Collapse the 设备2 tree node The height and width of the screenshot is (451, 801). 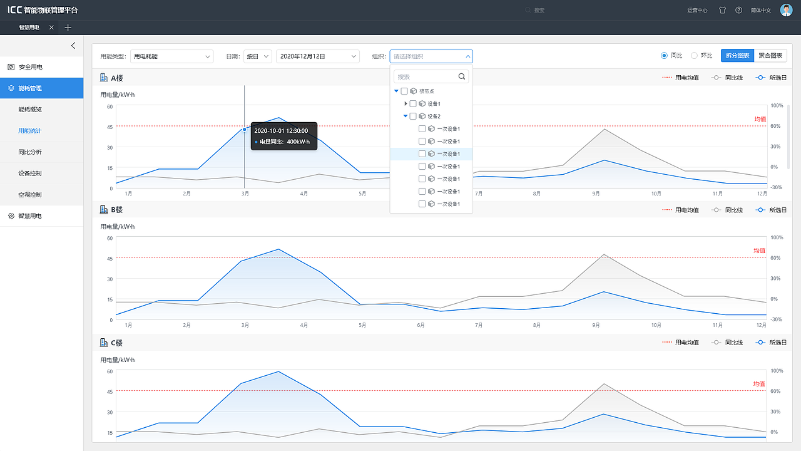click(x=406, y=117)
